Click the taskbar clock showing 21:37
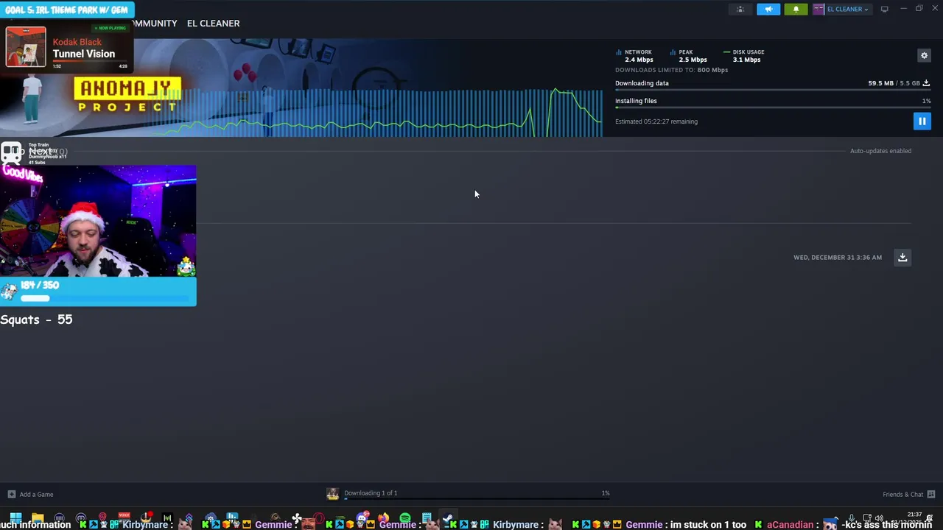 (914, 515)
